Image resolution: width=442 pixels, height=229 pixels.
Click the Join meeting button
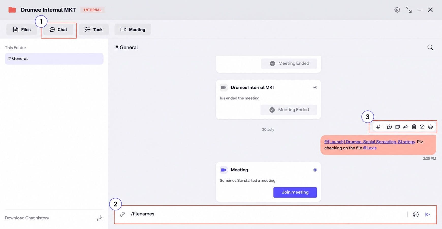point(295,192)
